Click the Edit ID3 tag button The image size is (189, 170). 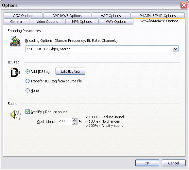pyautogui.click(x=70, y=71)
